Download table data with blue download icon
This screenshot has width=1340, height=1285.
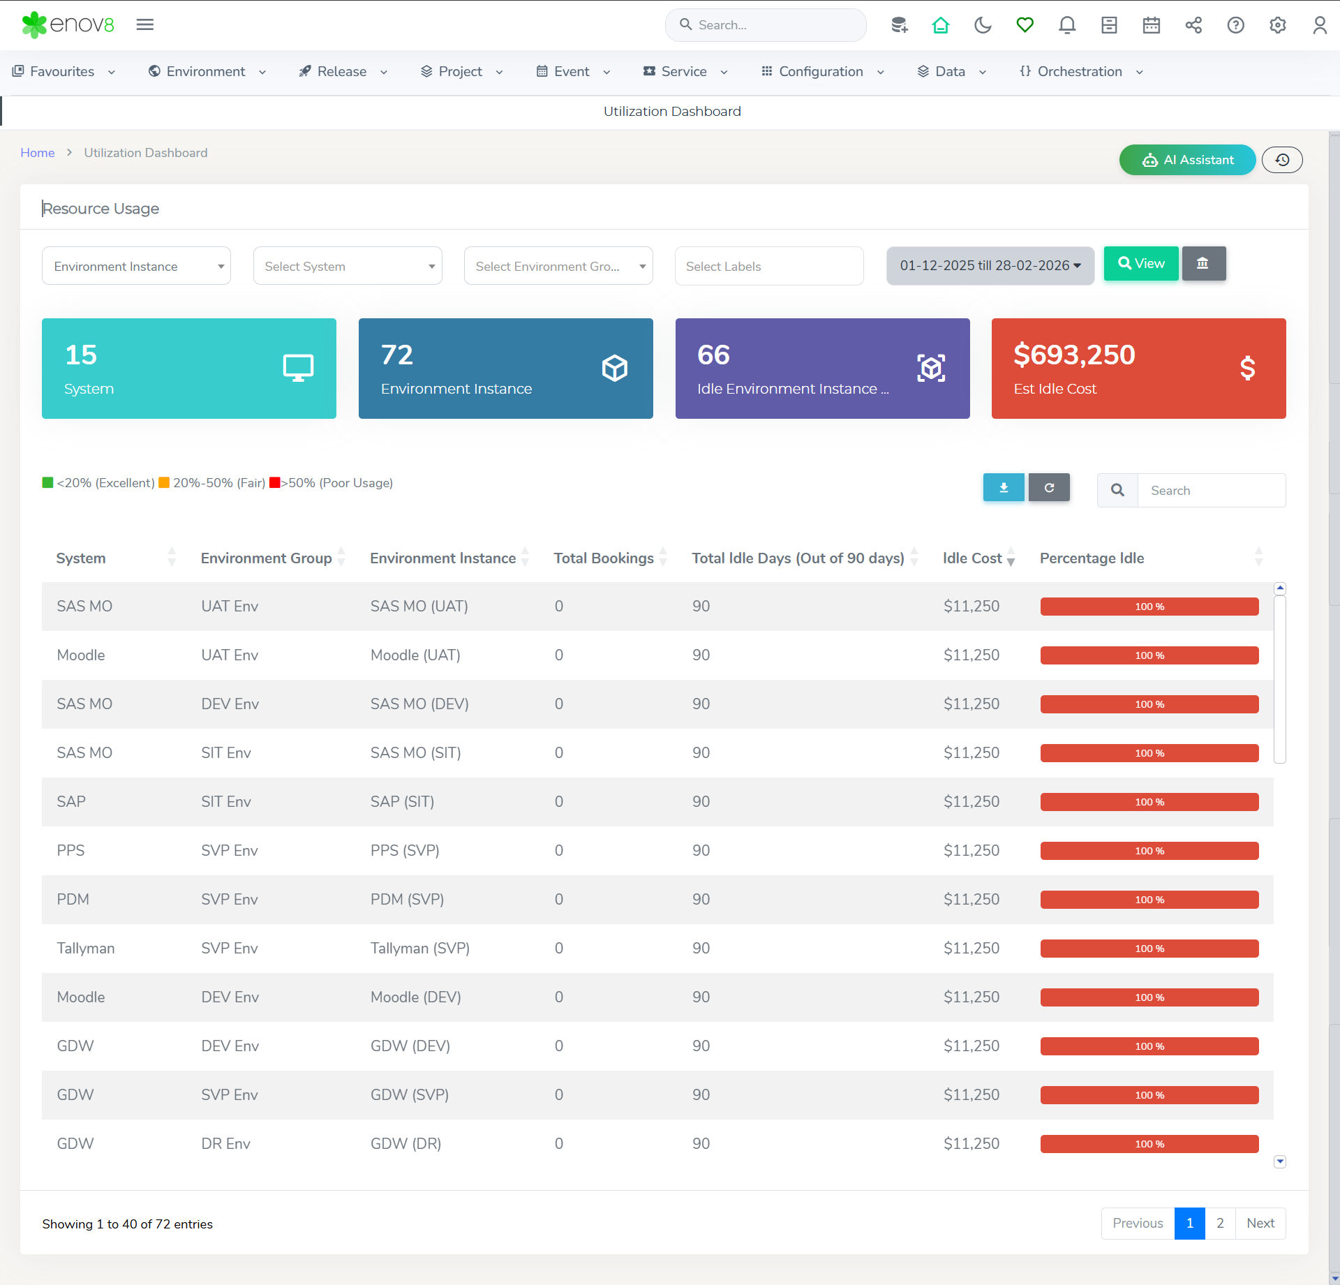click(x=1003, y=488)
